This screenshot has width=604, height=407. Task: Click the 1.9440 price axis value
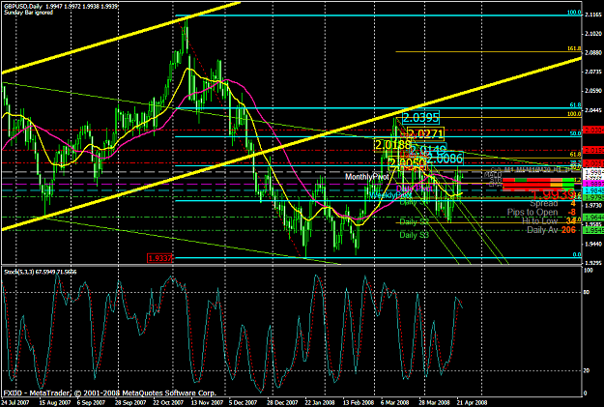coord(593,244)
